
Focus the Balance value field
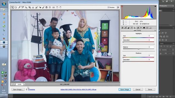tap(151, 47)
